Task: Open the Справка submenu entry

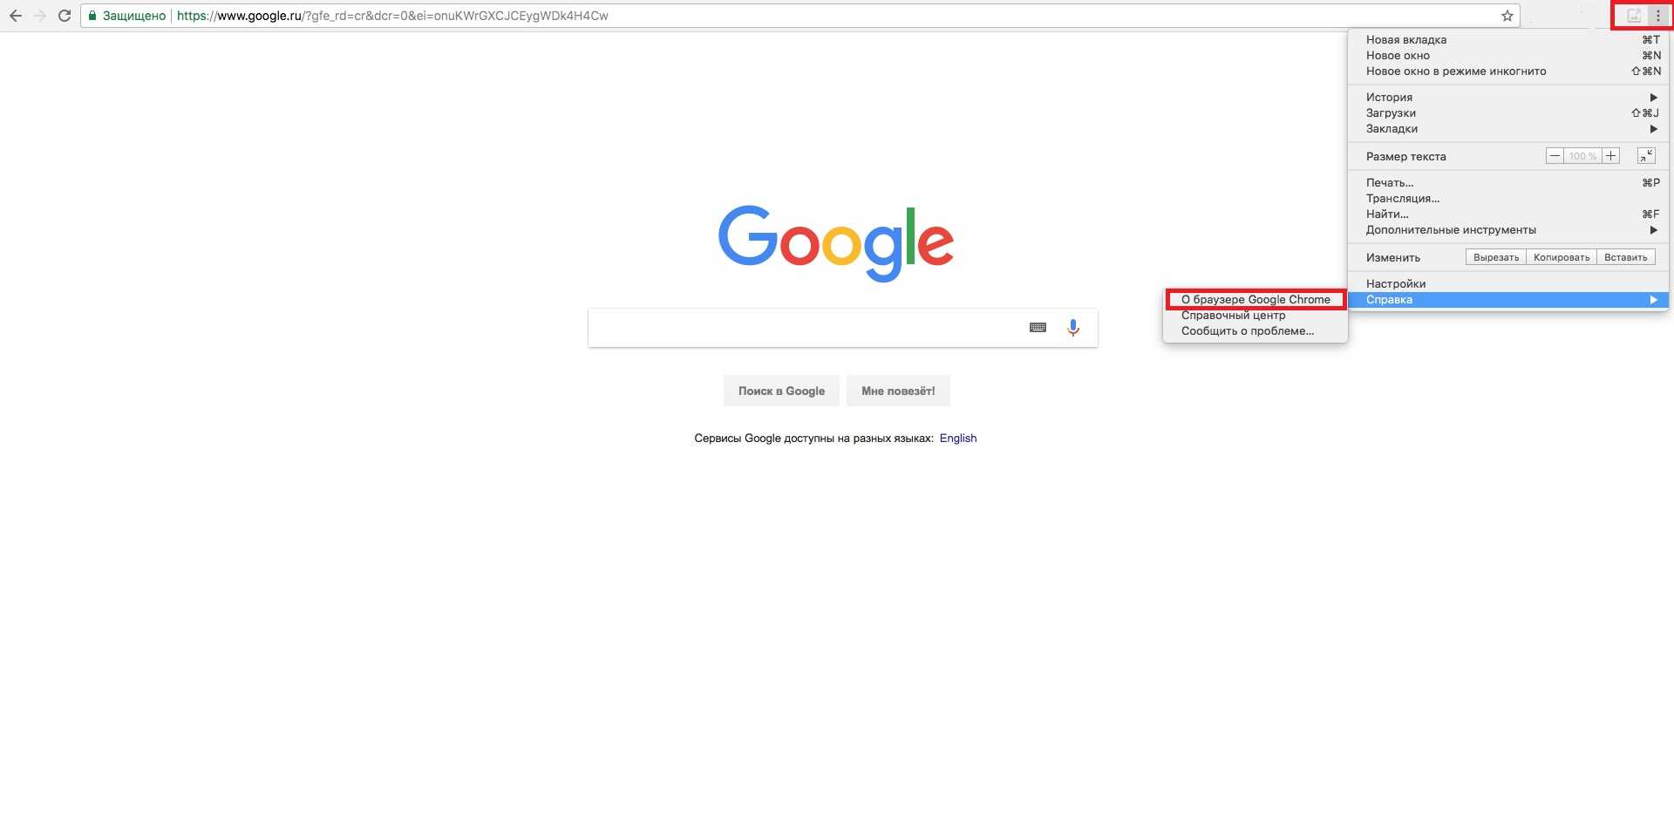Action: tap(1508, 300)
